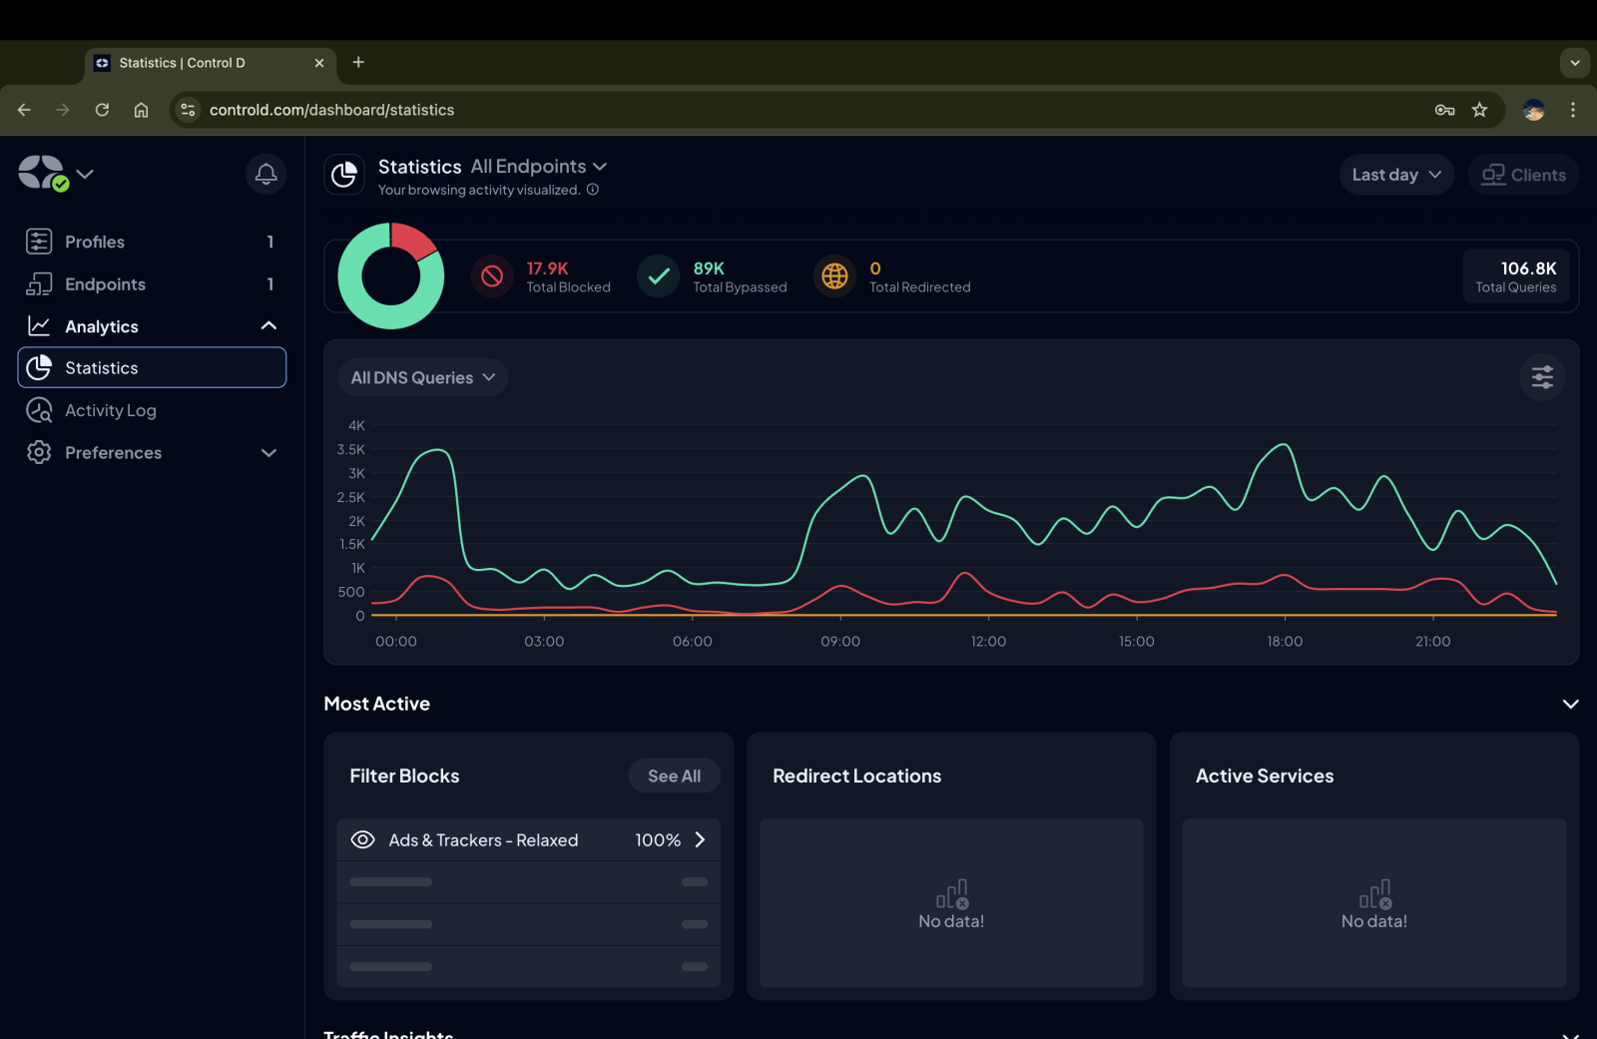Click the 89K Total Bypassed value
Screen dimensions: 1597x1039
[x=709, y=268]
